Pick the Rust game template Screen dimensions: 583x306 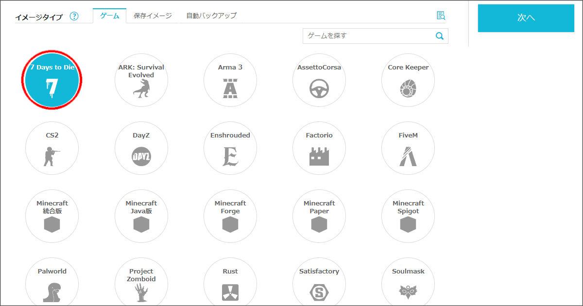coord(230,282)
